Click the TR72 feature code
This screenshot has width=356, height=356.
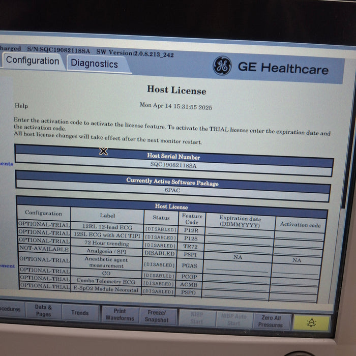pos(190,246)
